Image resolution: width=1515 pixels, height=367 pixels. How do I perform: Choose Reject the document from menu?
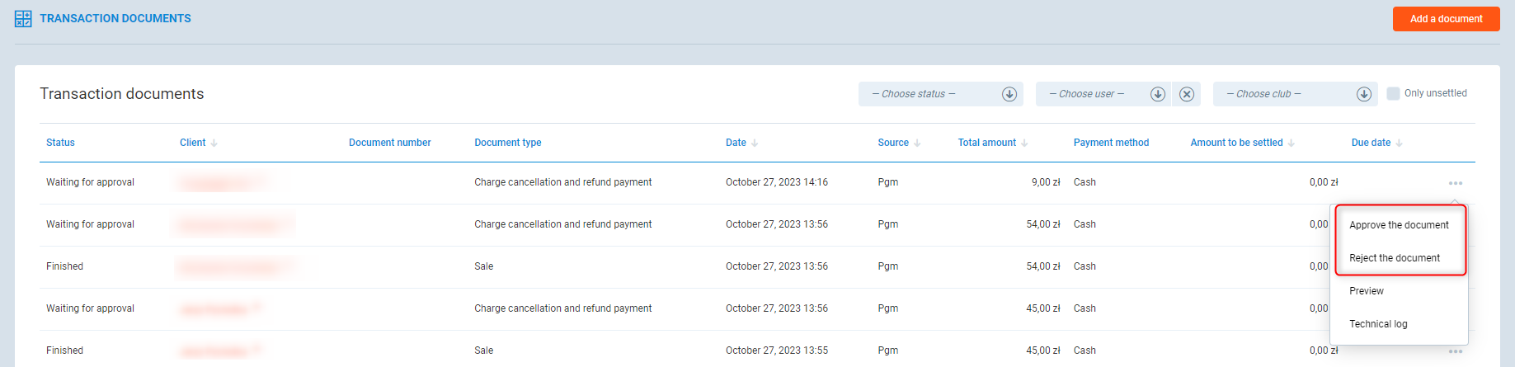(x=1395, y=258)
